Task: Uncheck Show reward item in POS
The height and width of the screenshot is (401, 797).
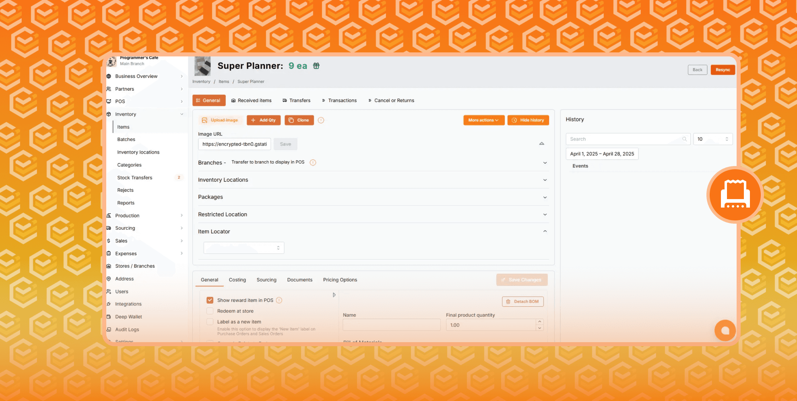Action: pos(210,300)
